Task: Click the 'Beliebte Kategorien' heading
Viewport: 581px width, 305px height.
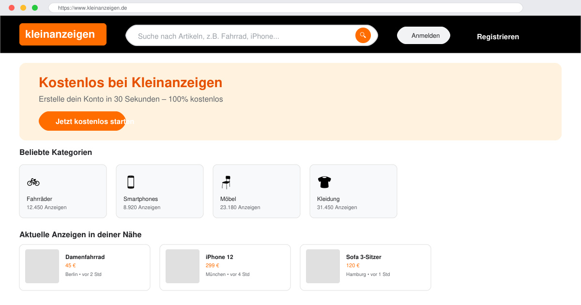Action: [56, 152]
